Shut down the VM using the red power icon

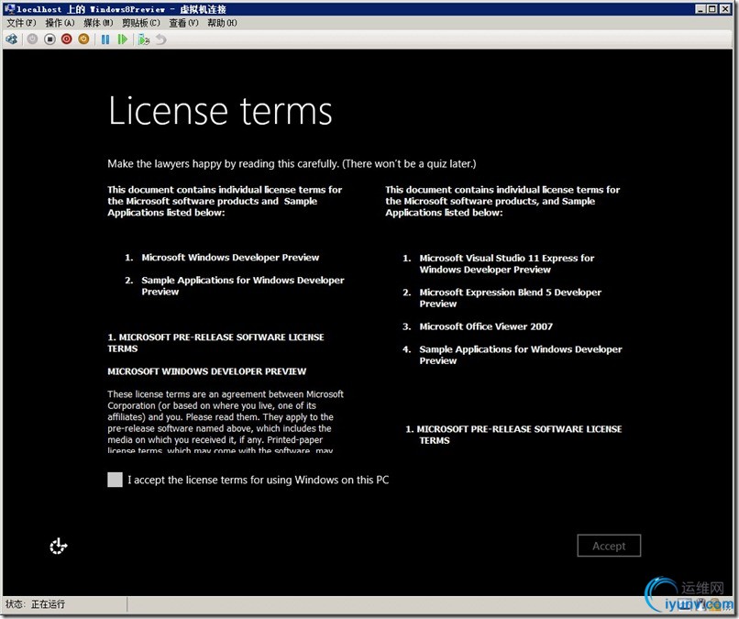pos(66,39)
